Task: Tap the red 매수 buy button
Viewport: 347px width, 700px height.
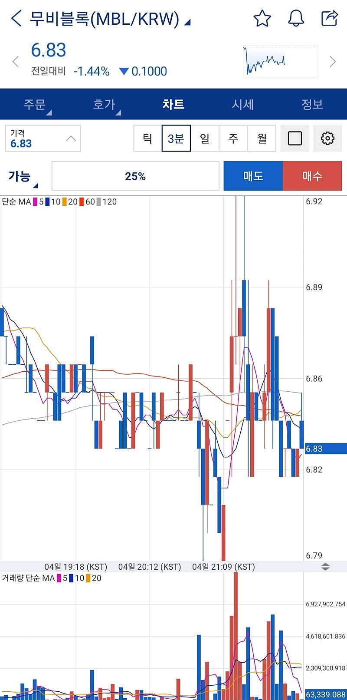Action: [x=312, y=176]
